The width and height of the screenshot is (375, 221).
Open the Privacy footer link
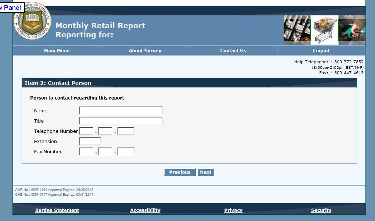[x=233, y=210]
